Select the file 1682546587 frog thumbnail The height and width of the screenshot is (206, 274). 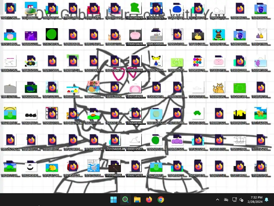pos(10,113)
